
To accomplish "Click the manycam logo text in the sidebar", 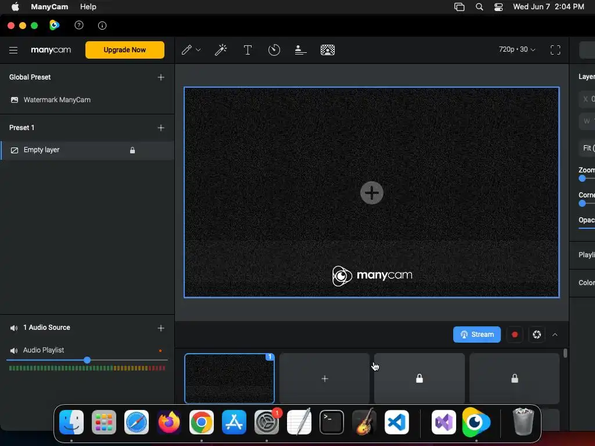I will (51, 50).
